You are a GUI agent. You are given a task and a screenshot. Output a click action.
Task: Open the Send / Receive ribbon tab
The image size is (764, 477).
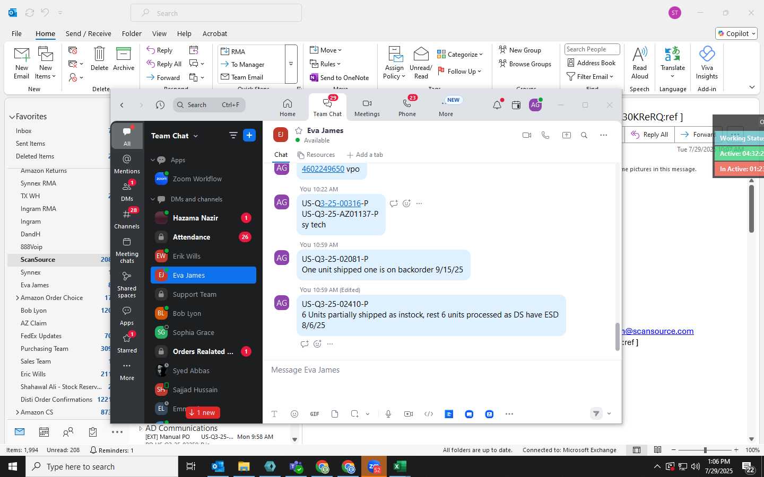point(89,33)
